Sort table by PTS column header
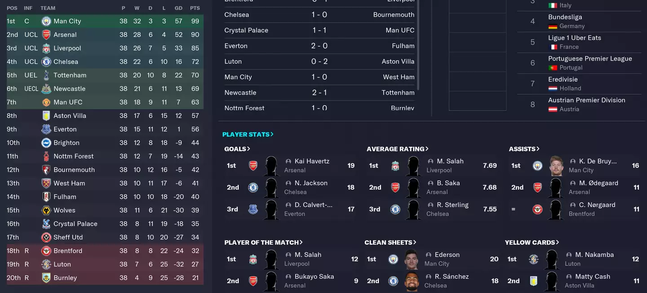 (x=195, y=8)
